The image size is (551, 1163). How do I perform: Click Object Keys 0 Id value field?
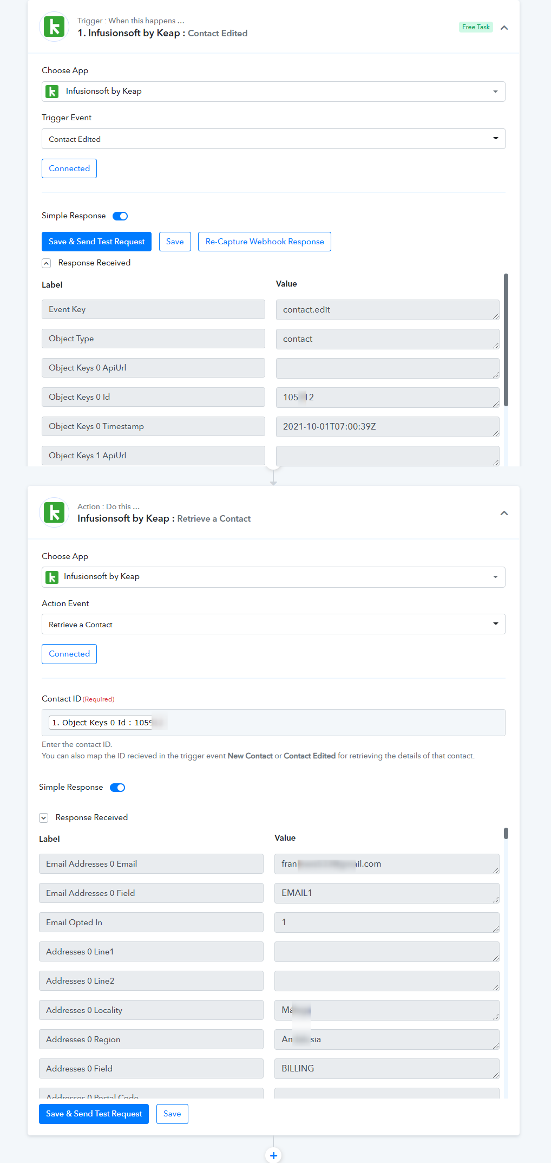(388, 398)
